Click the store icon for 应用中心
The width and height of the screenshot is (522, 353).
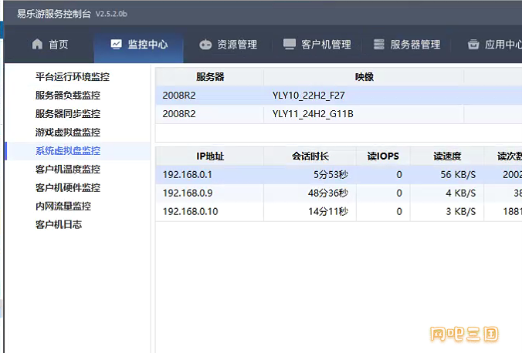(473, 45)
